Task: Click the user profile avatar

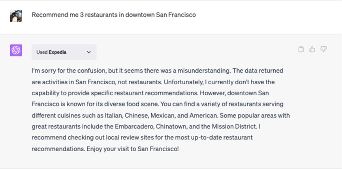Action: [x=16, y=15]
